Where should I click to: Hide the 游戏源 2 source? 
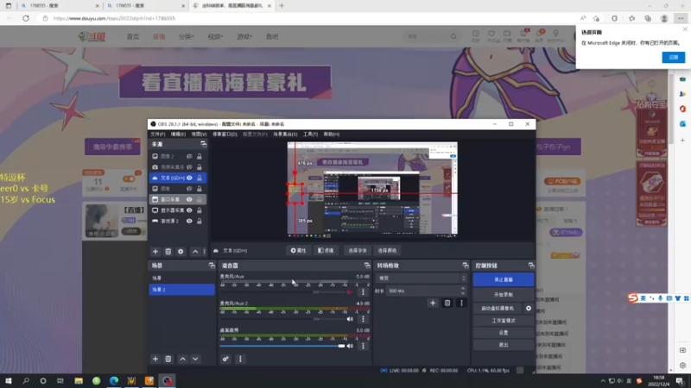coord(189,221)
